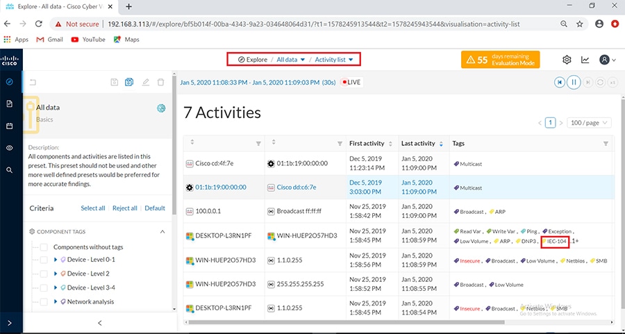The image size is (625, 334).
Task: Click the 01:1b:19:00:00:00 component link
Action: [221, 187]
